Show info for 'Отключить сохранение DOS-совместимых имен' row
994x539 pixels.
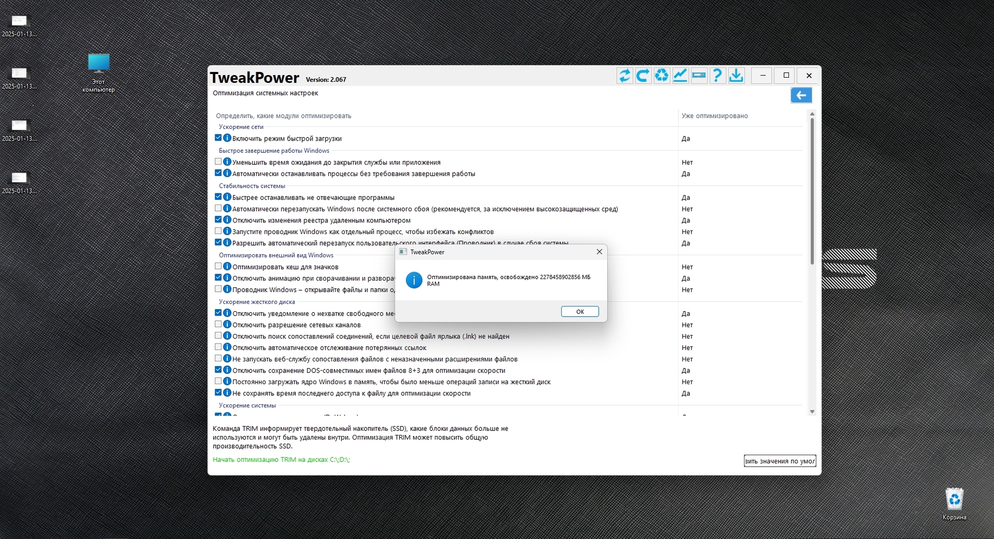click(x=227, y=370)
